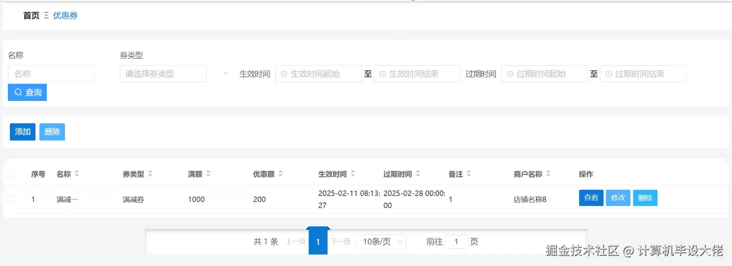Click the 生效时间结束 date field
Screen dimensions: 732x266
pos(417,73)
